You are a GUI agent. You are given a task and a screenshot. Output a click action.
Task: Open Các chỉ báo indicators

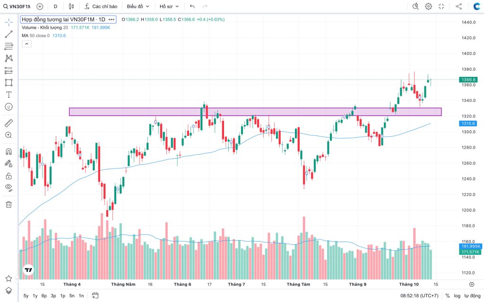pyautogui.click(x=101, y=7)
